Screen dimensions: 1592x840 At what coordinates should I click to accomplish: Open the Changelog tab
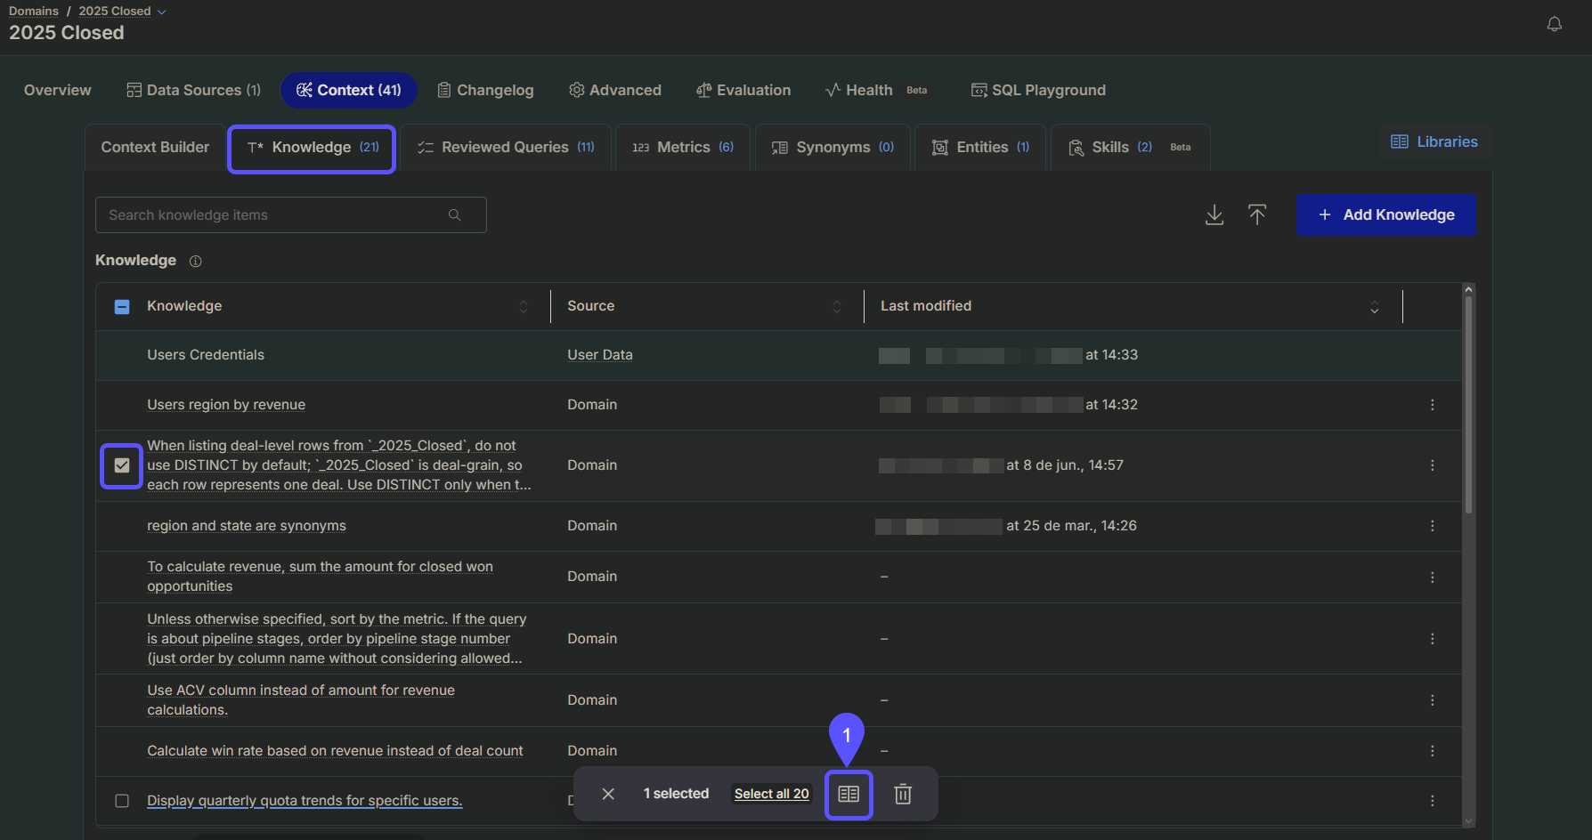(485, 90)
